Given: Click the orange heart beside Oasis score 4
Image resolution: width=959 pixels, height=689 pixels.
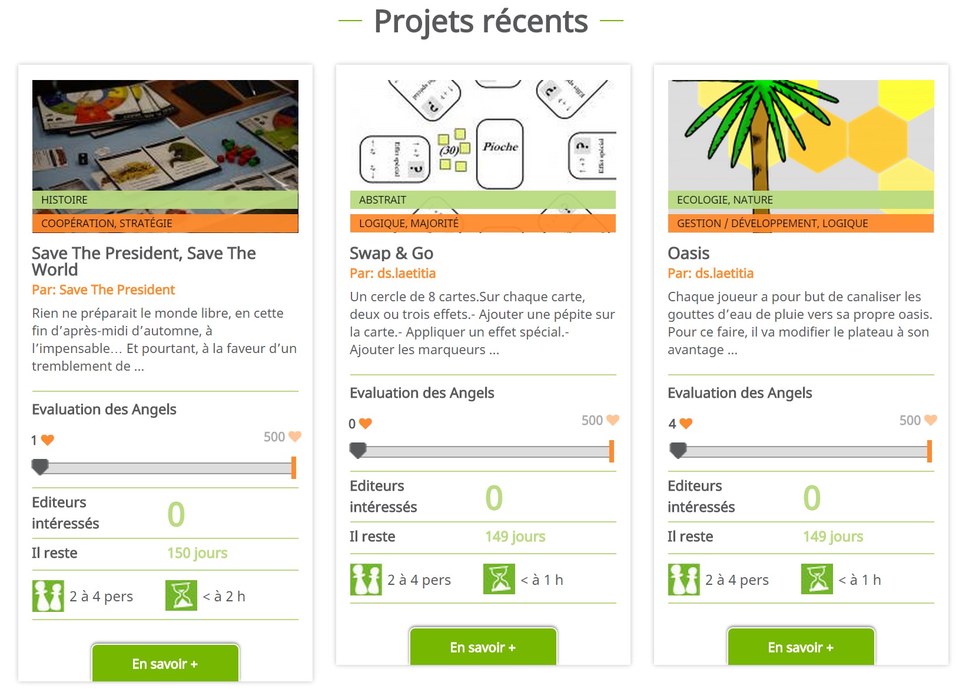Looking at the screenshot, I should point(686,424).
